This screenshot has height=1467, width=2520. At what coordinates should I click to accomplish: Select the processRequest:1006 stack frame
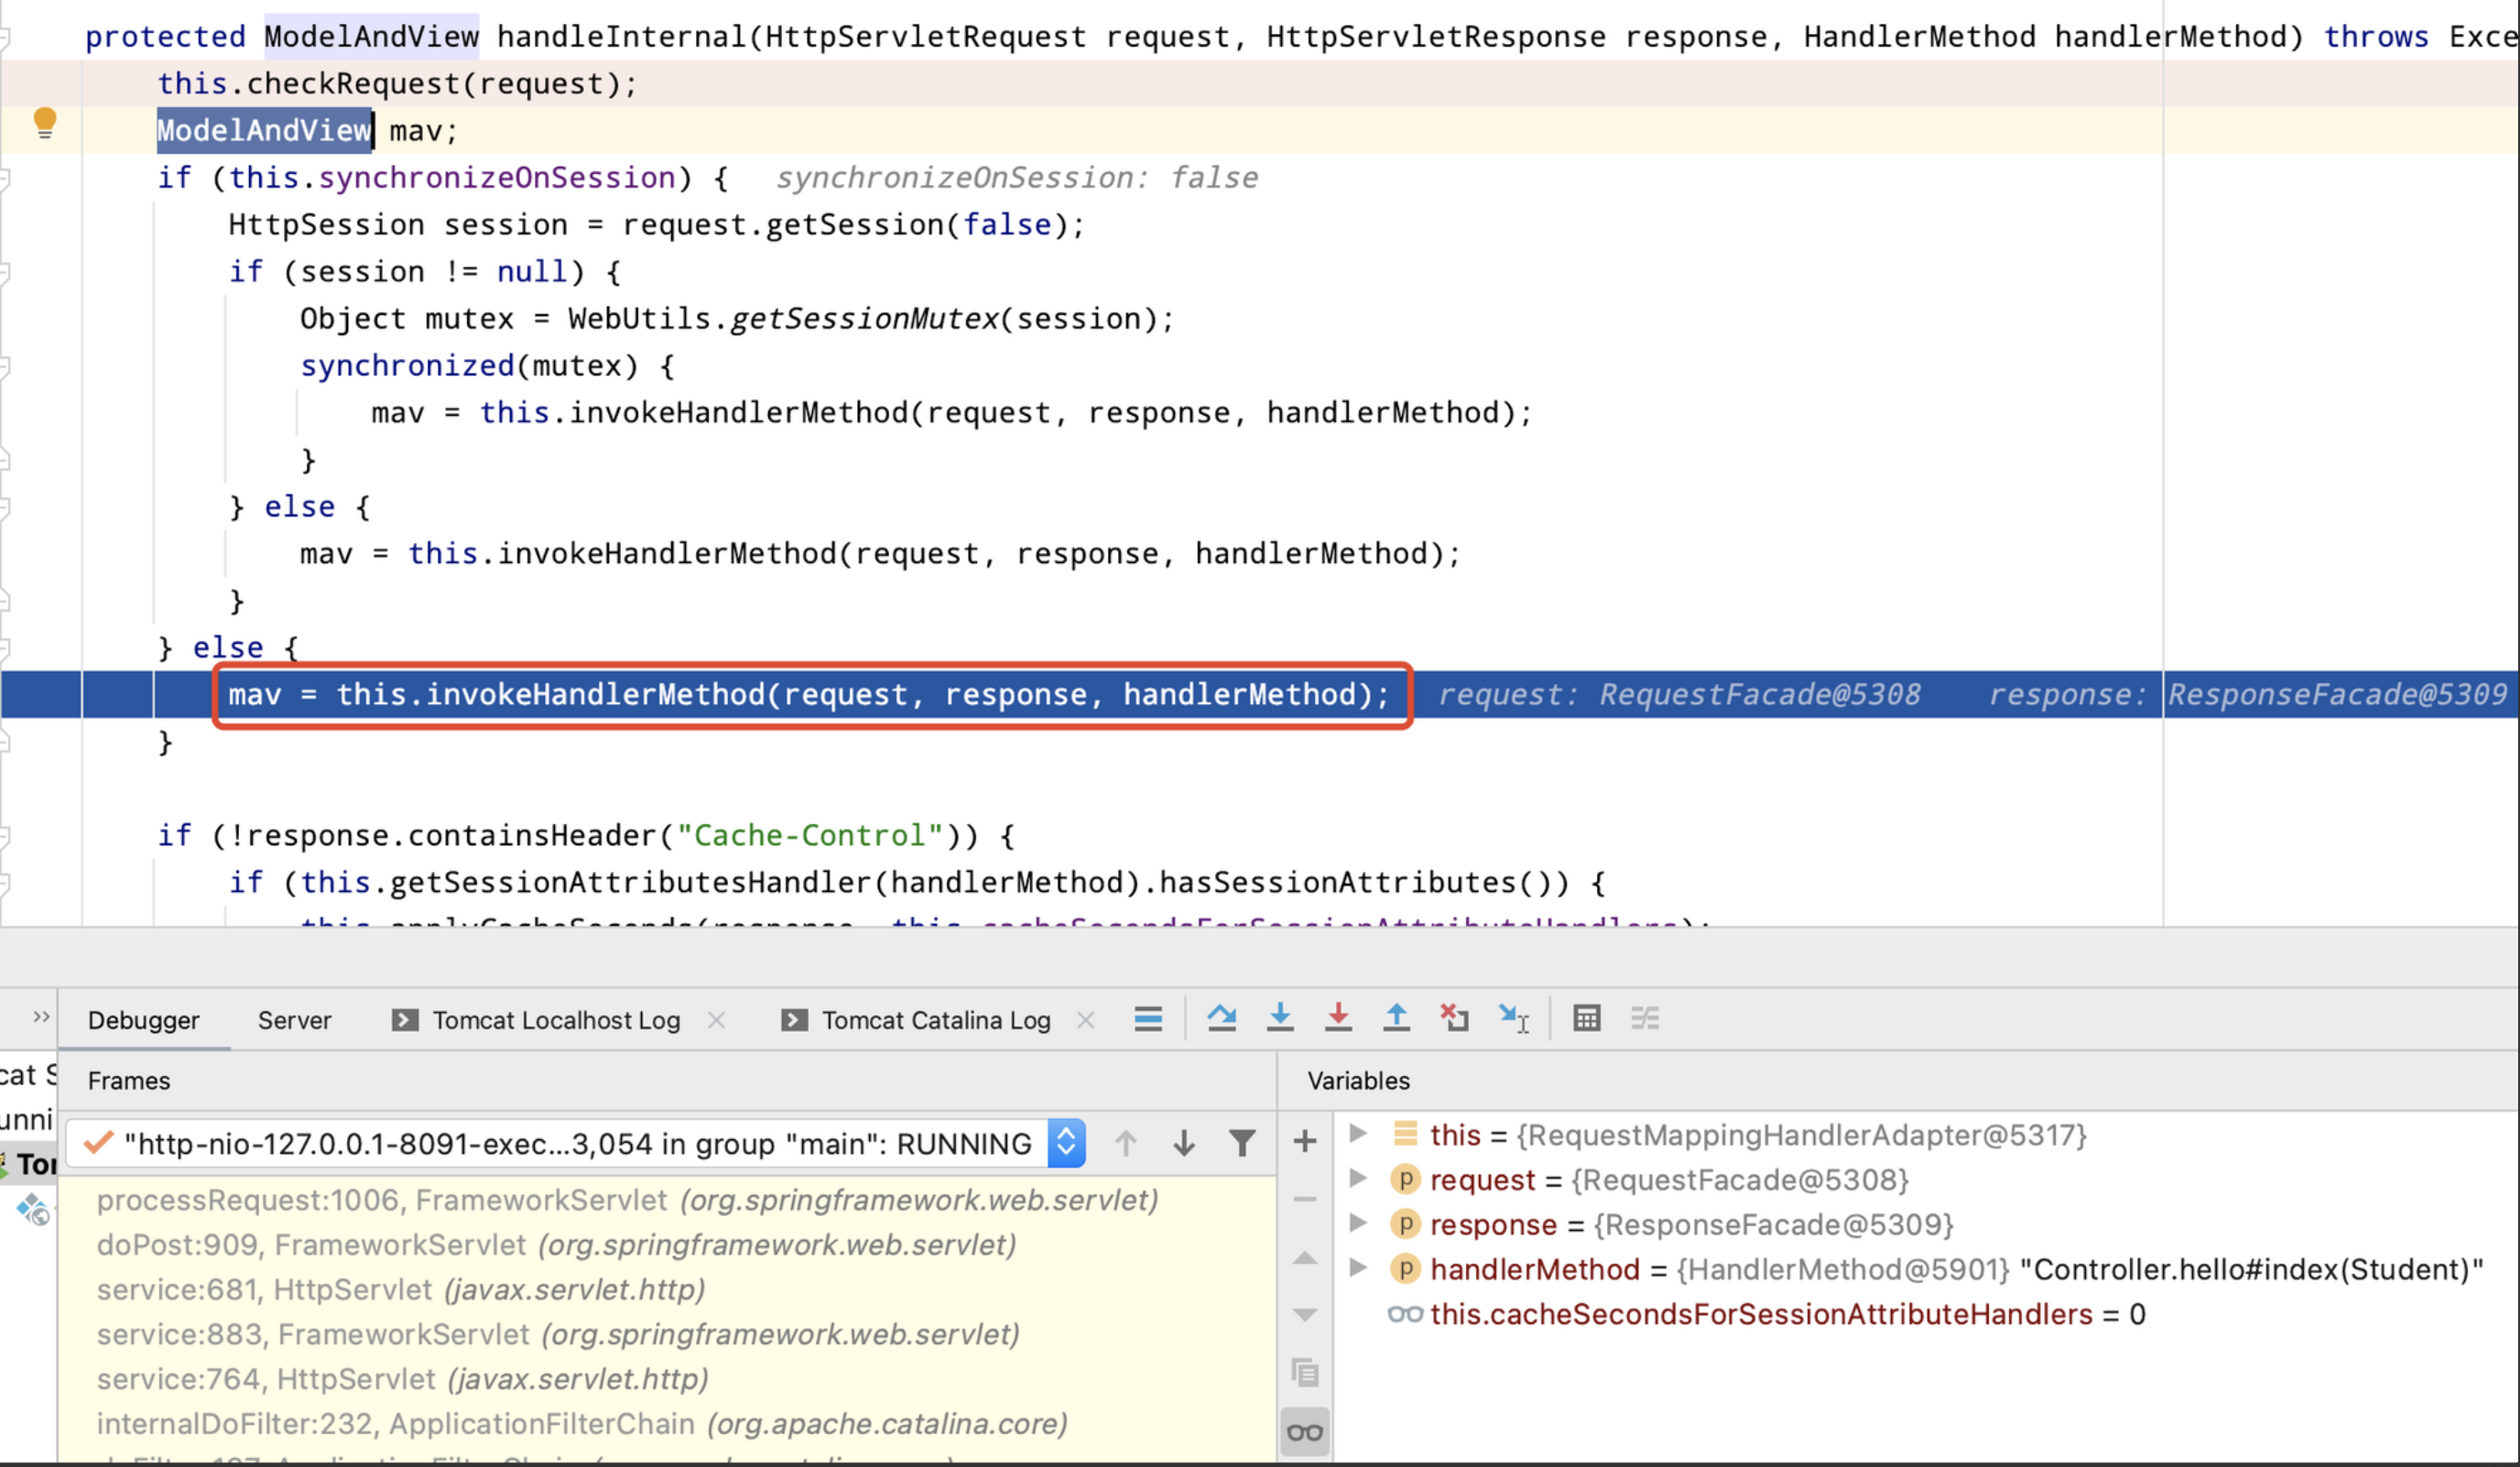(667, 1200)
